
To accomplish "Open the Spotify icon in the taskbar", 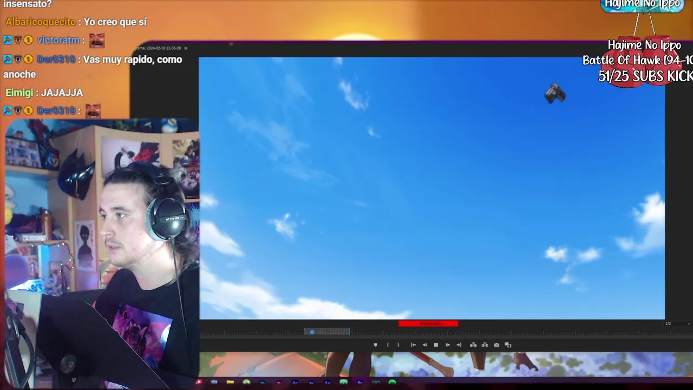I will point(392,382).
